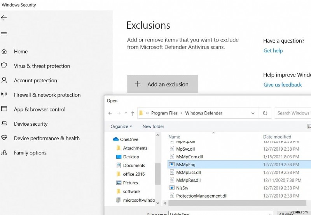
Task: Click Forward arrow in Open dialog
Action: [x=119, y=113]
